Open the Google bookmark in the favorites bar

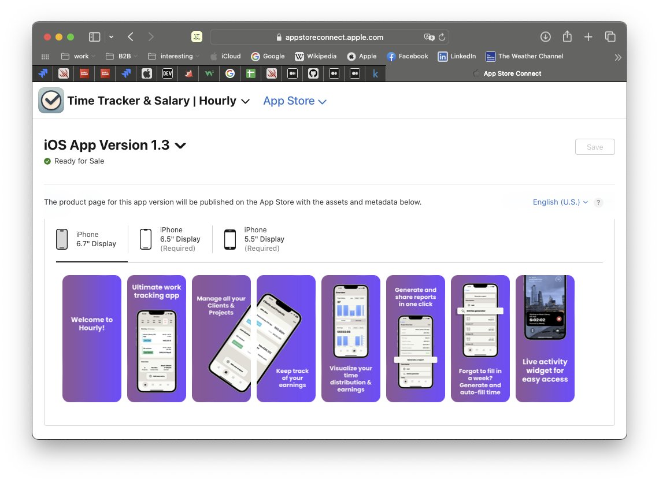coord(268,56)
